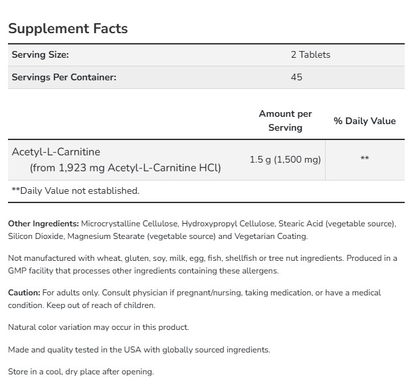Click the Made and quality tested in the USA line
The width and height of the screenshot is (412, 381).
click(x=139, y=350)
